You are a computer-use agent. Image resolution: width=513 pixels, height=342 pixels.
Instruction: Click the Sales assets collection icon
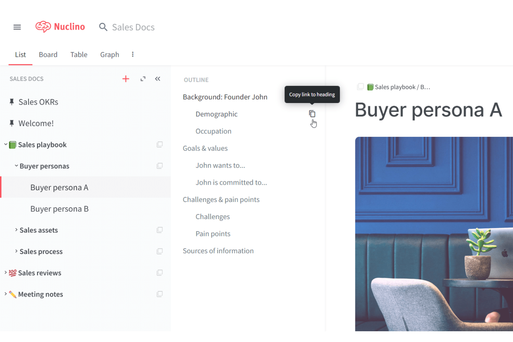click(x=160, y=230)
